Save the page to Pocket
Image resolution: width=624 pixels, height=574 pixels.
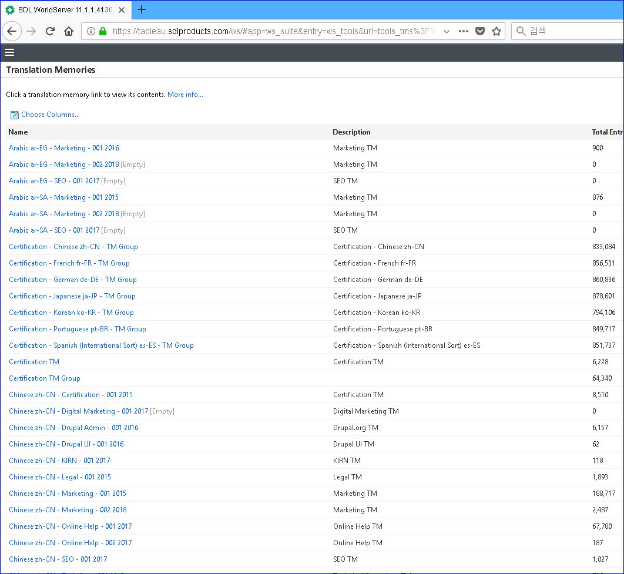[x=480, y=31]
